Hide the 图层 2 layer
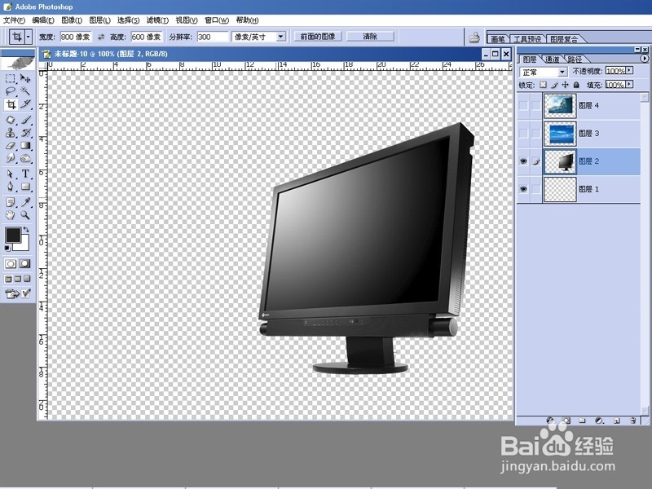 (x=522, y=160)
